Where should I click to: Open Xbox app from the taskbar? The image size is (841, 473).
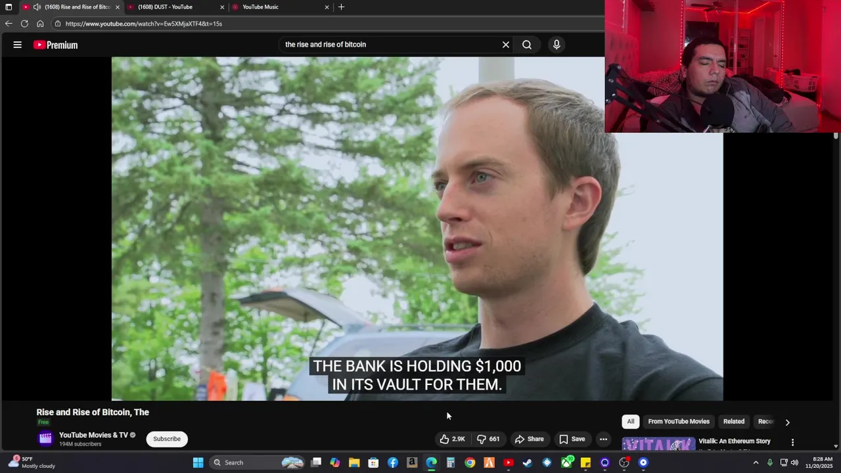pos(566,462)
